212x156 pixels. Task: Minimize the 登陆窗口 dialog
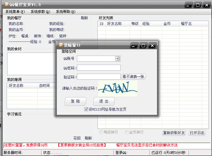[x=134, y=46]
